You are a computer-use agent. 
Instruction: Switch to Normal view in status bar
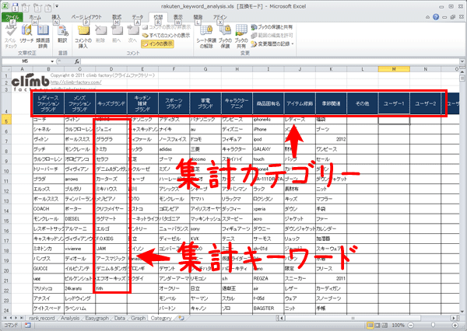(x=370, y=326)
